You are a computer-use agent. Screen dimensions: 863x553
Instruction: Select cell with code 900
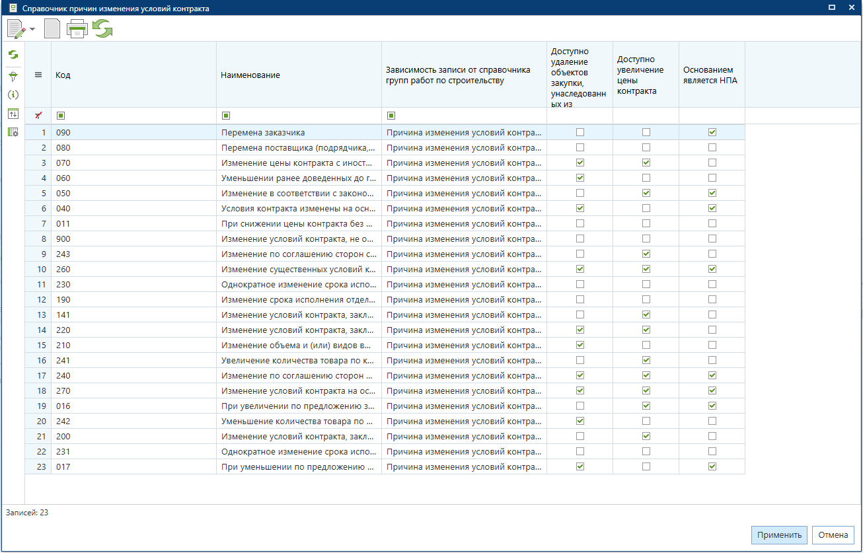(x=134, y=239)
